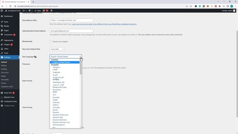Screen dimensions: 238x134
Task: Open the Privacy settings submenu
Action: pos(4,83)
